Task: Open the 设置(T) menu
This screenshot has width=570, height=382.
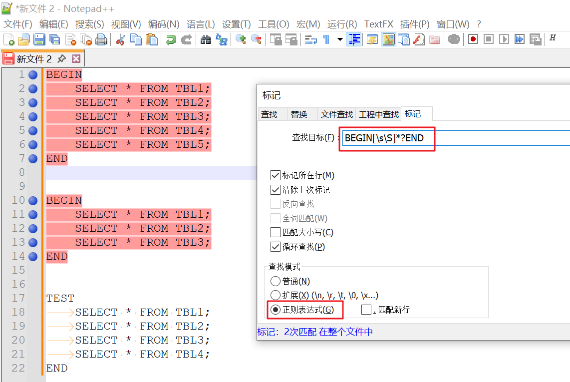Action: coord(236,24)
